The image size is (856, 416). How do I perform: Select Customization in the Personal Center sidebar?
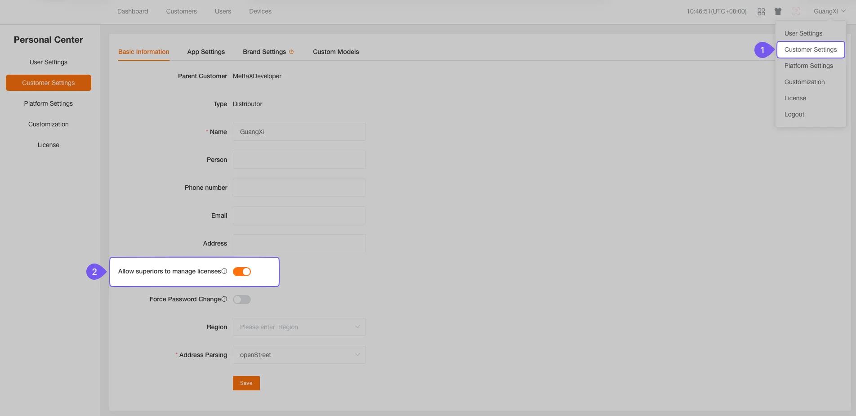tap(48, 124)
